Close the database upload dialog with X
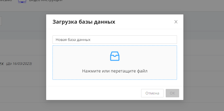 click(x=176, y=22)
